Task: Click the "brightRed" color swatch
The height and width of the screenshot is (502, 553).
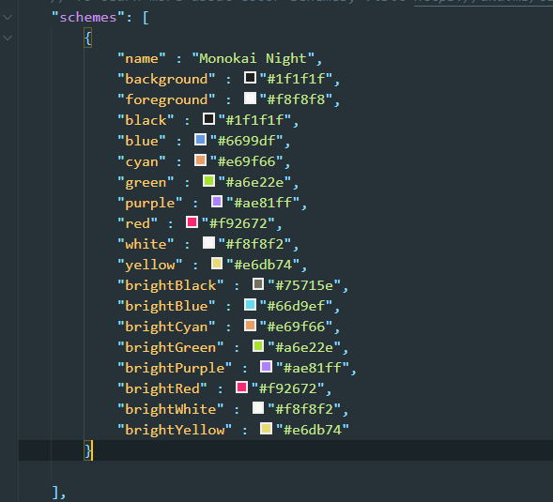Action: 241,388
